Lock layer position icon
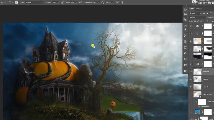The image size is (214, 120). click(201, 21)
